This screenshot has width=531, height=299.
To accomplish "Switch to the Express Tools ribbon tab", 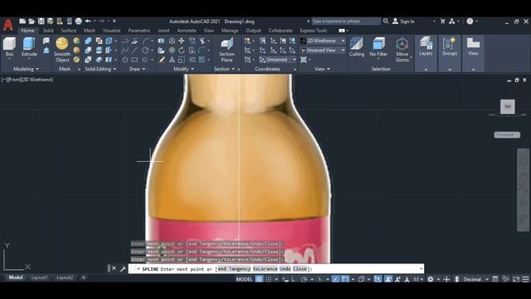I will (x=314, y=31).
